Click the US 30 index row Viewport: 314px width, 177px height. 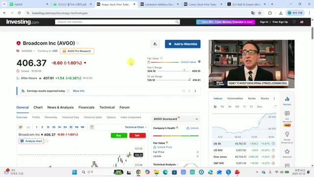point(244,144)
